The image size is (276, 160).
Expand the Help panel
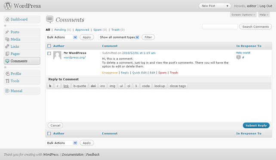tap(264, 15)
